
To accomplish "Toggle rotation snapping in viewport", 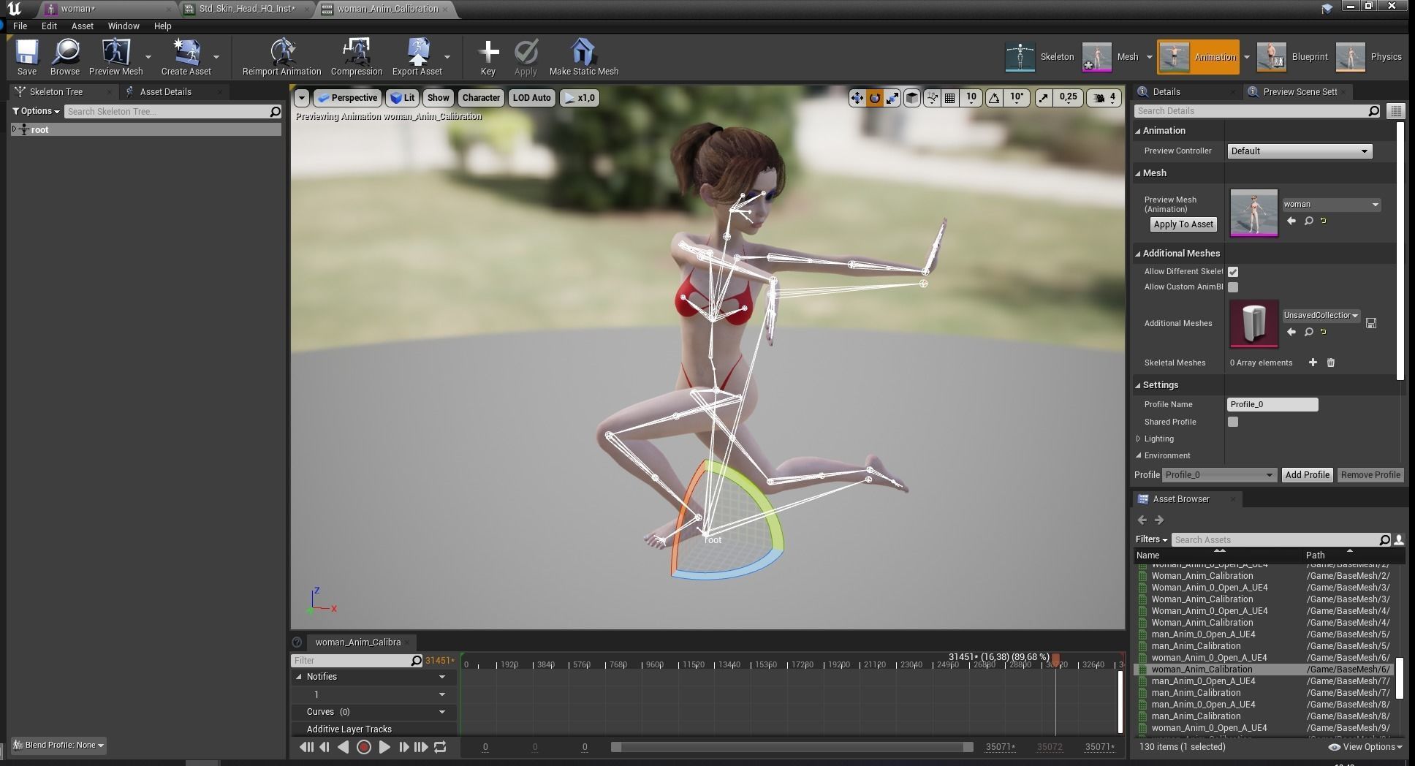I will [x=994, y=98].
